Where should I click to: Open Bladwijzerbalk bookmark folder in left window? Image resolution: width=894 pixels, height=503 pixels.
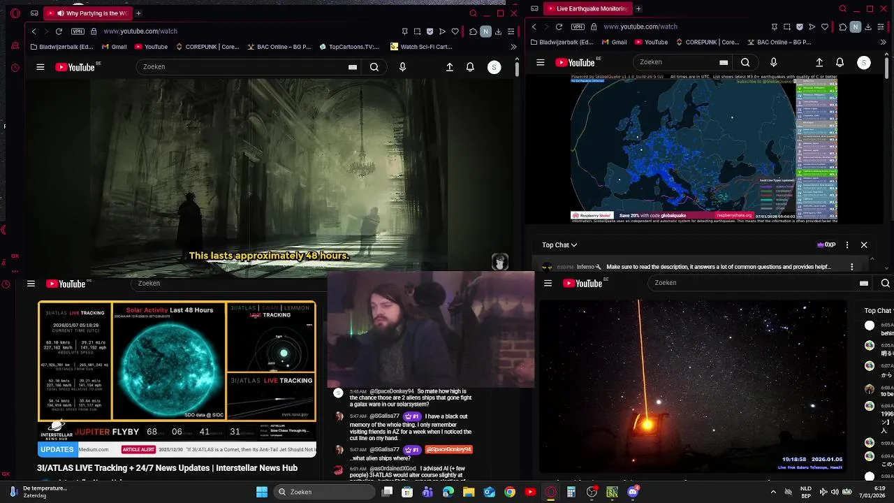coord(62,47)
